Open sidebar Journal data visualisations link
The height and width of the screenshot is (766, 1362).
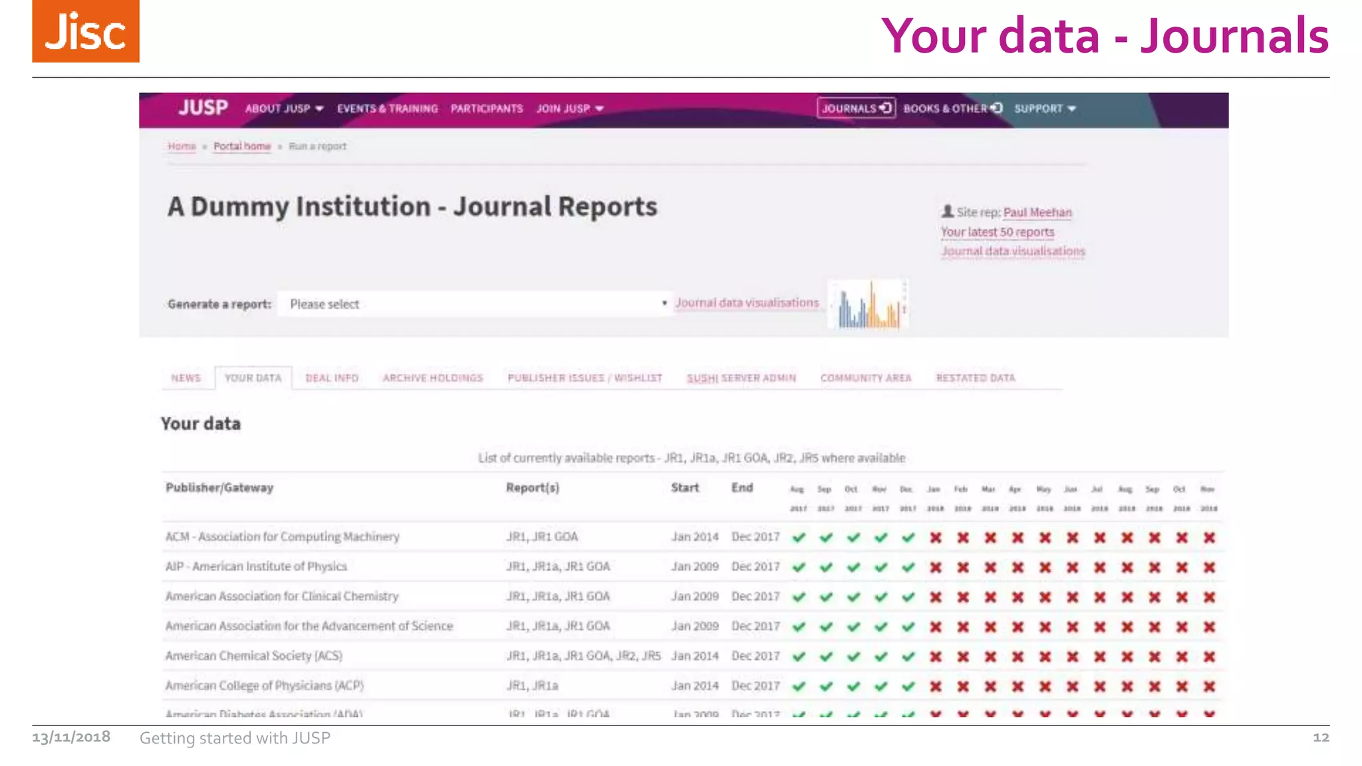click(1013, 251)
